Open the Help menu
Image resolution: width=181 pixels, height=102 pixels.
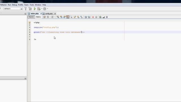tap(44, 5)
